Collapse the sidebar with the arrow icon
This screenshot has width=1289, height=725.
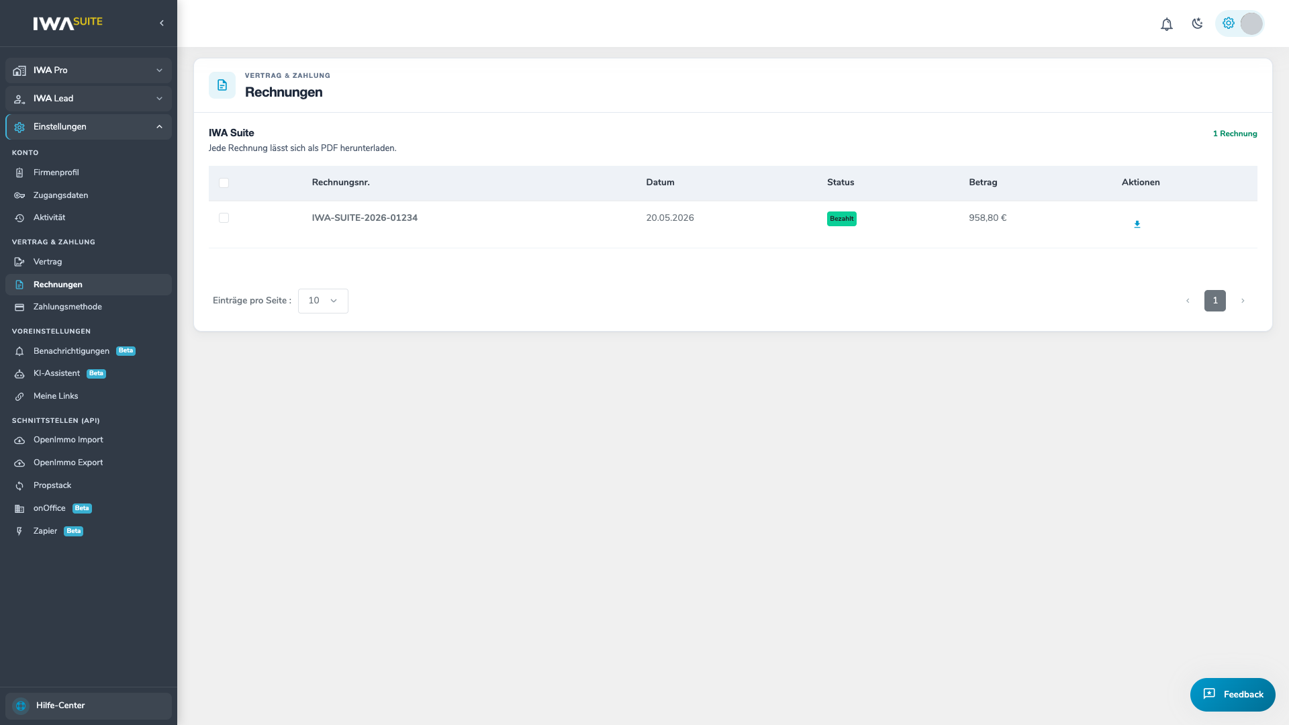pos(162,23)
